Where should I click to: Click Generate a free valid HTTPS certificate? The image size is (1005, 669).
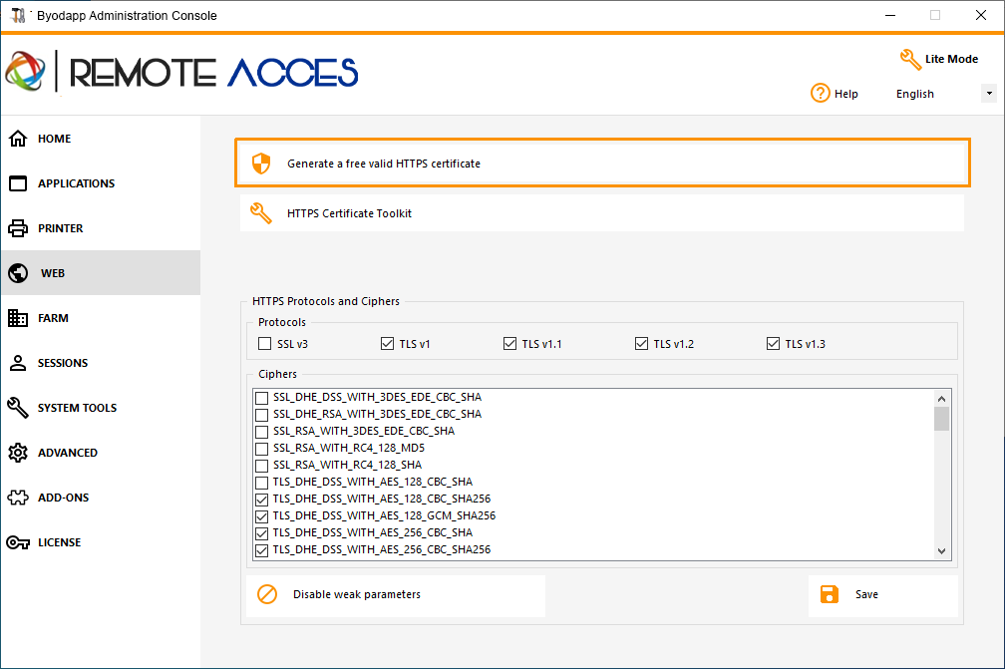[602, 164]
